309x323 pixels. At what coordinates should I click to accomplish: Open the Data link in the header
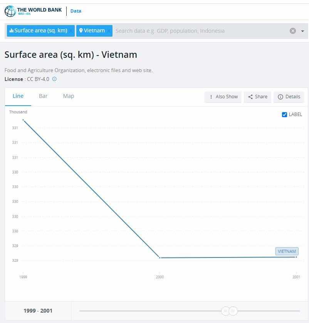[x=76, y=11]
